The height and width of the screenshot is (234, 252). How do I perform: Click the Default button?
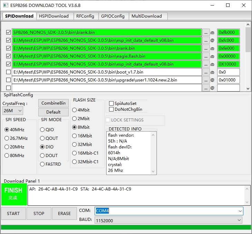coord(54,112)
